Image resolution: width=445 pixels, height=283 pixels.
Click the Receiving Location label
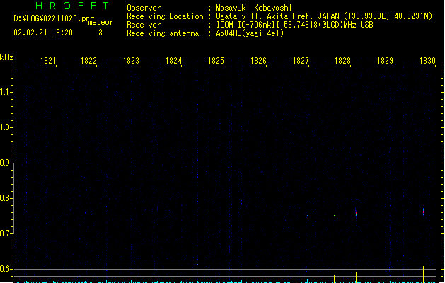click(165, 16)
